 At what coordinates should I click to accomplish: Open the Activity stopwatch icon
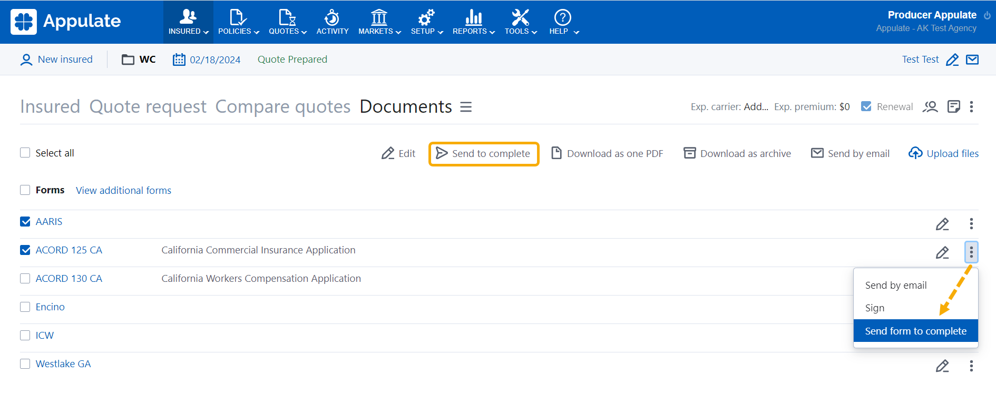coord(332,18)
